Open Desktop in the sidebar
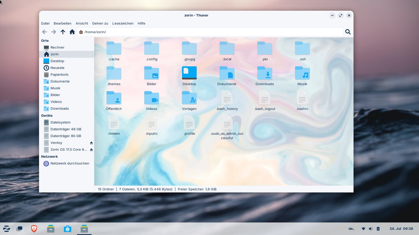Image resolution: width=419 pixels, height=235 pixels. (x=67, y=61)
